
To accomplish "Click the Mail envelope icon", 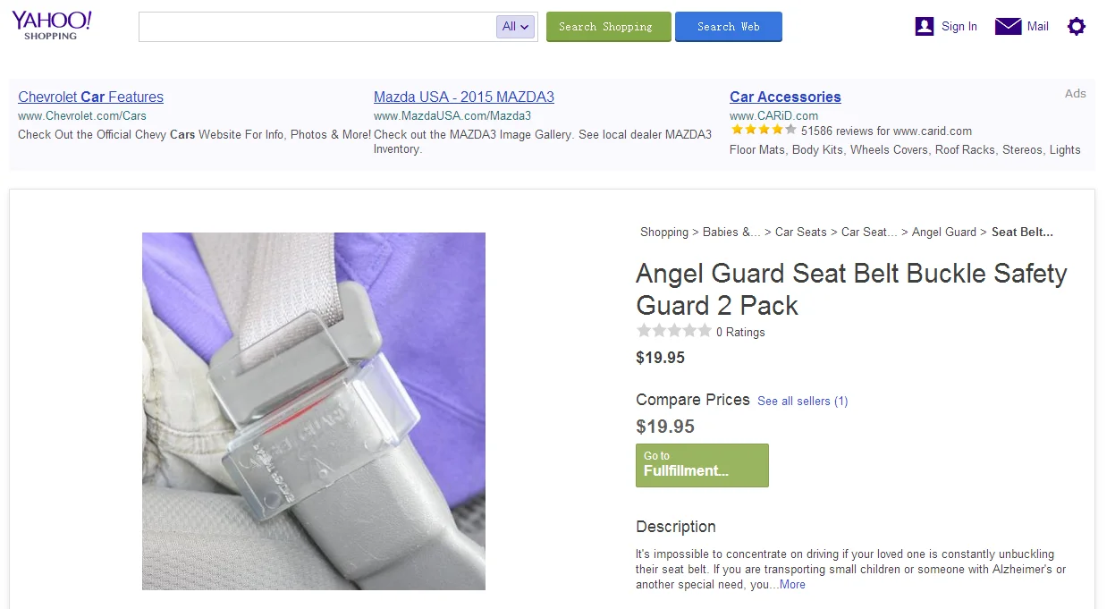I will tap(1008, 27).
